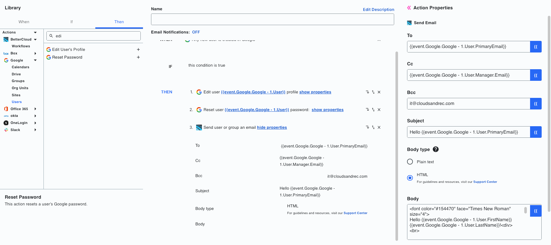551x245 pixels.
Task: Select the Plain text body type
Action: point(410,162)
